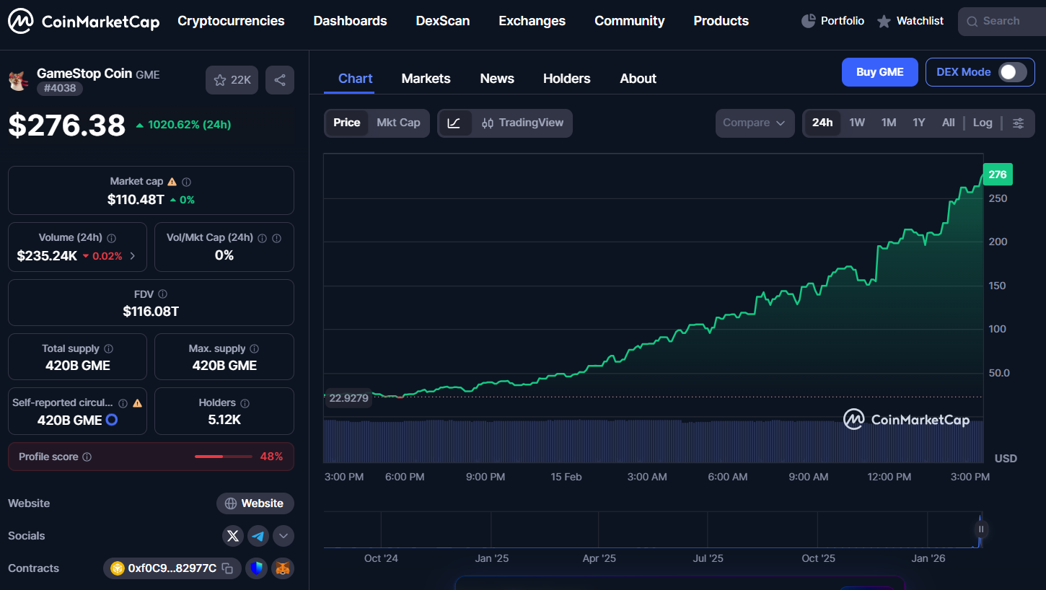Show the Holders info icon
The height and width of the screenshot is (590, 1046).
245,403
